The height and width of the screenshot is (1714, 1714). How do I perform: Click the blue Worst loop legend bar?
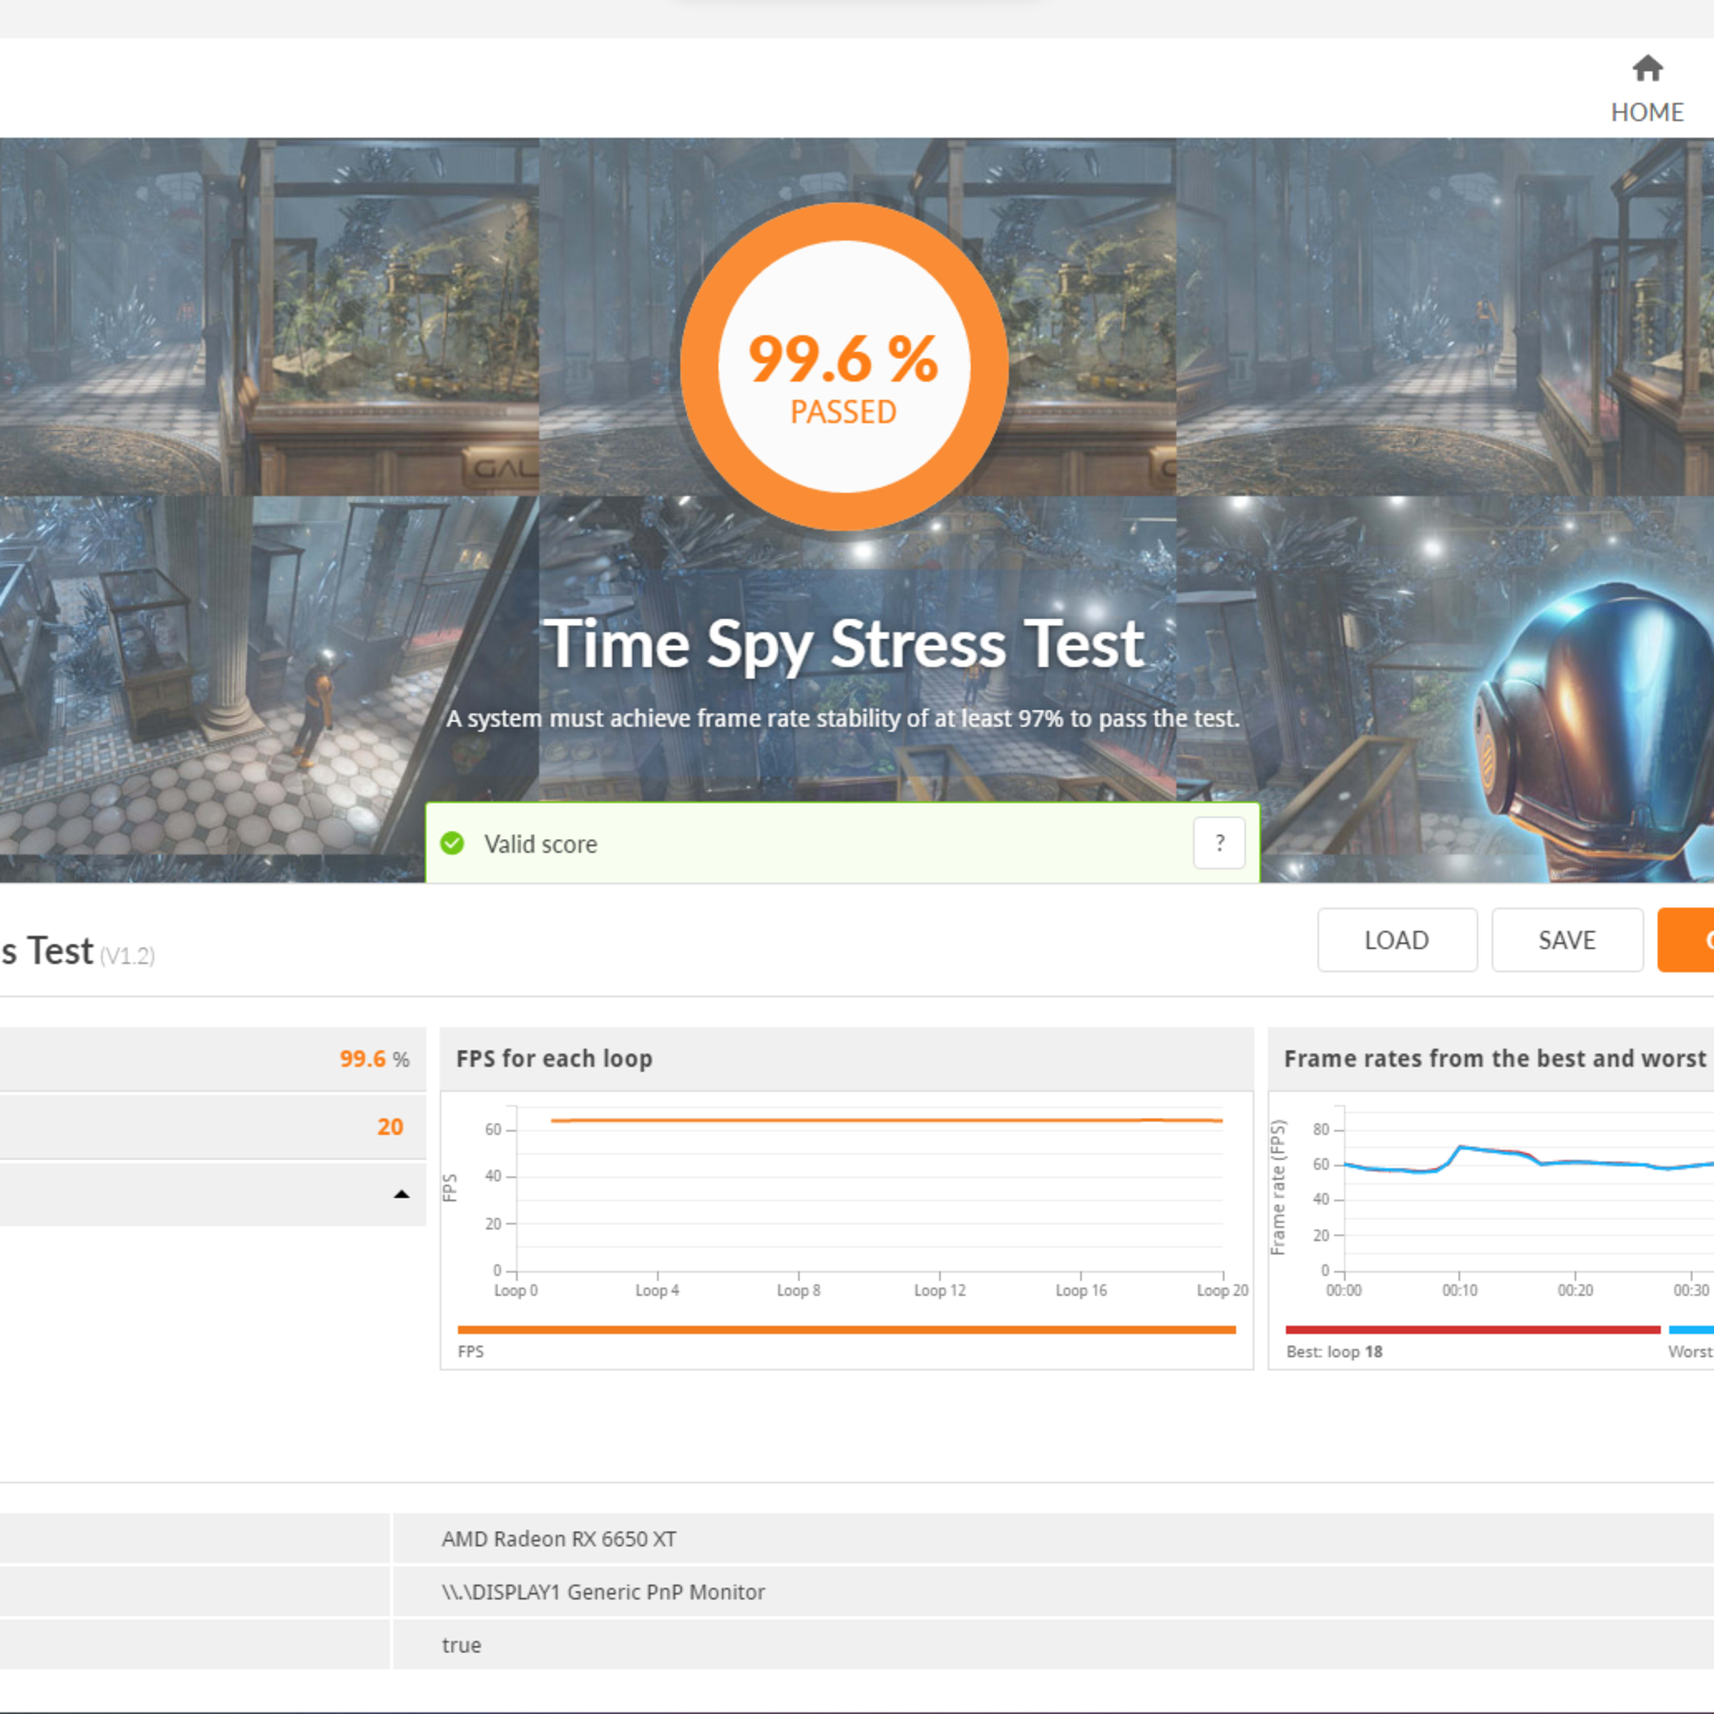click(1692, 1330)
